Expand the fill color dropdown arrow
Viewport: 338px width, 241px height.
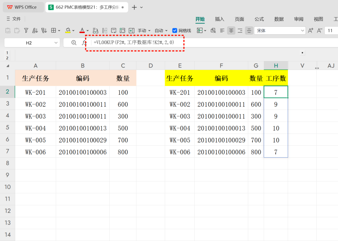pos(73,31)
